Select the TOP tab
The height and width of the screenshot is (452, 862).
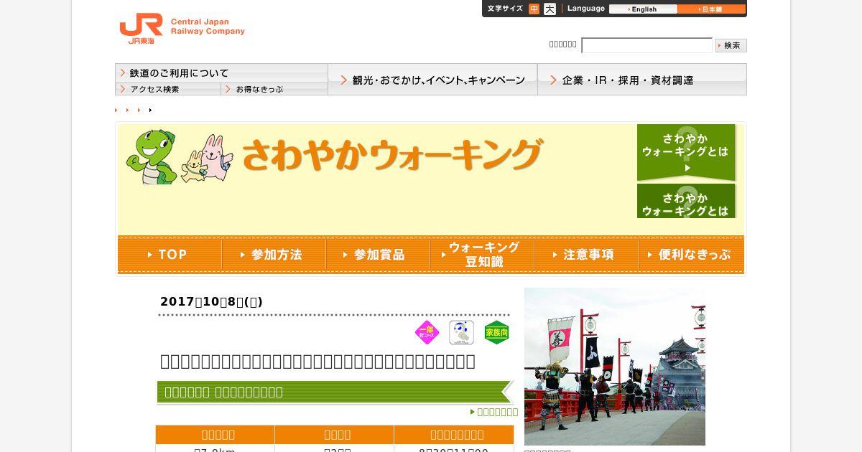[x=170, y=255]
